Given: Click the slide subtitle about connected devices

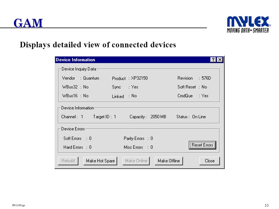Looking at the screenshot, I should point(98,45).
